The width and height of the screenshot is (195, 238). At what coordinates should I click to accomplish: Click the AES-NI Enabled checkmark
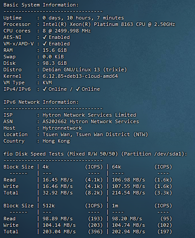coord(44,37)
